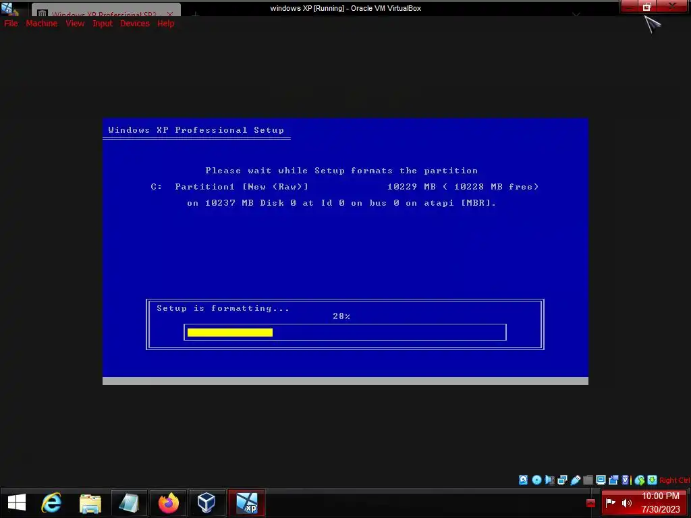Click the mouse integration status icon
The image size is (691, 518).
(640, 480)
